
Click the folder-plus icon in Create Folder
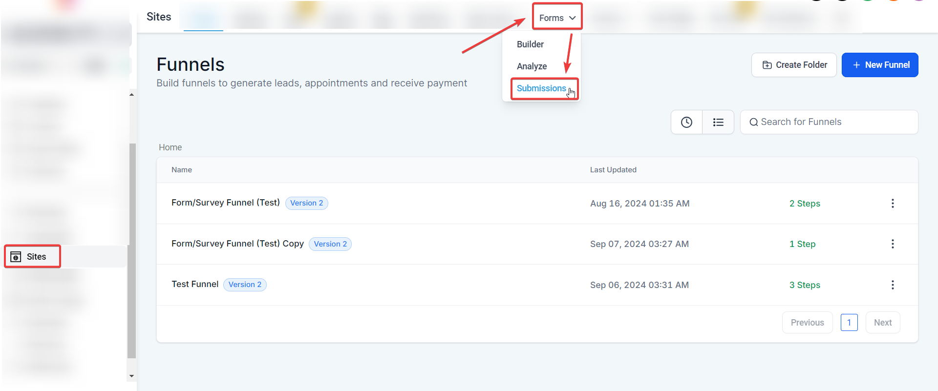point(767,65)
